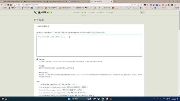
Task: Select the 最快的 IP 地址 radio button
Action: coord(37,72)
